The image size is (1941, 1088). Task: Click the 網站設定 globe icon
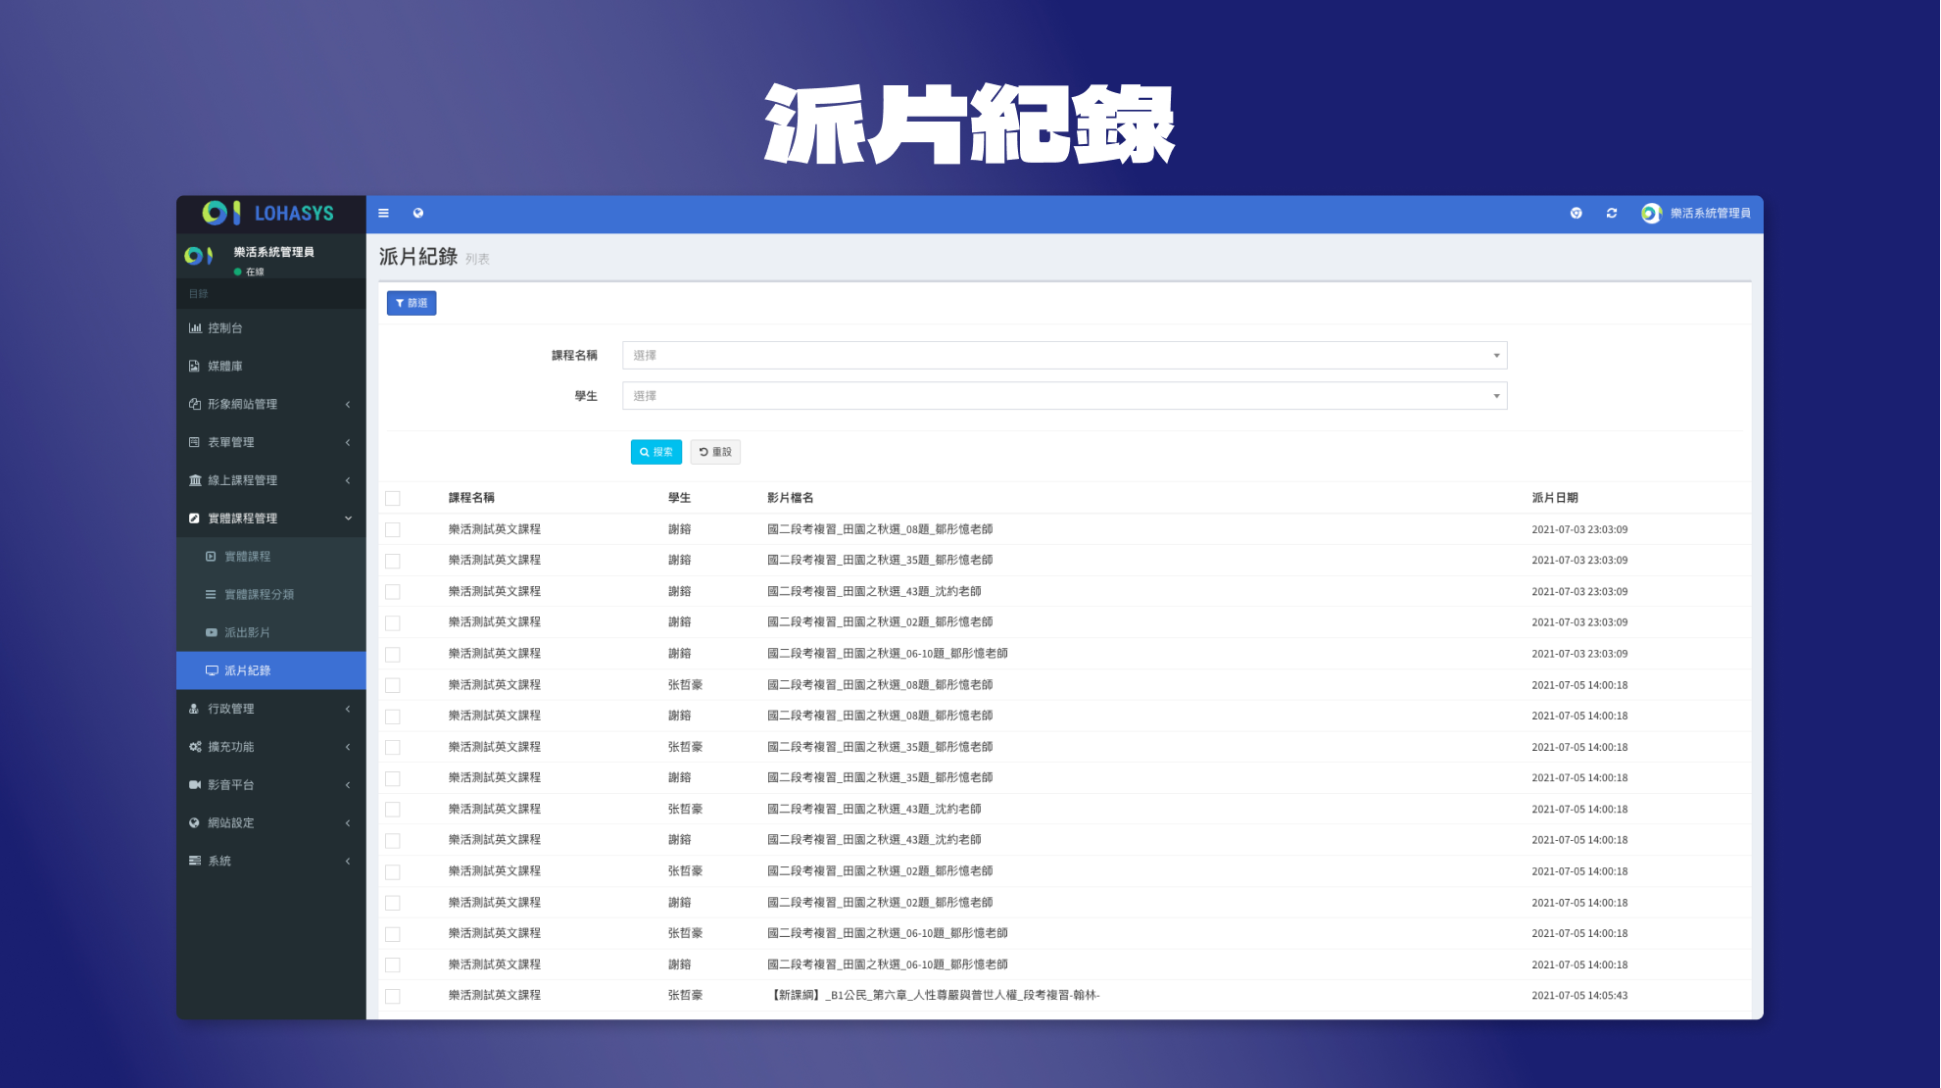[194, 823]
